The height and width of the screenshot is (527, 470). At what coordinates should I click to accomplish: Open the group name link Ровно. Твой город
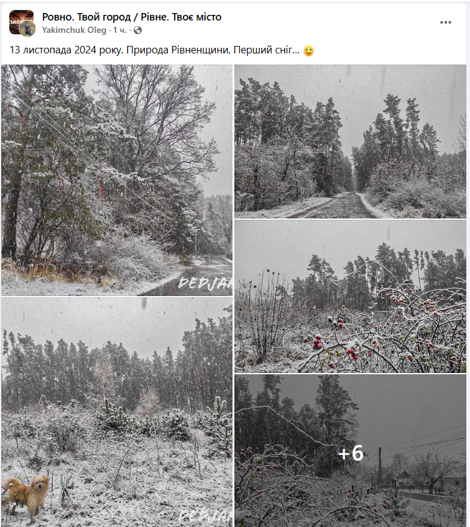point(132,17)
